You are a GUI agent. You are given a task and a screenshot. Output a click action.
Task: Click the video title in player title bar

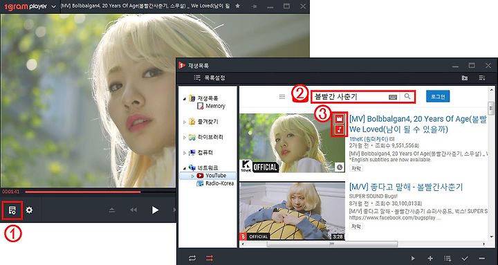click(145, 6)
